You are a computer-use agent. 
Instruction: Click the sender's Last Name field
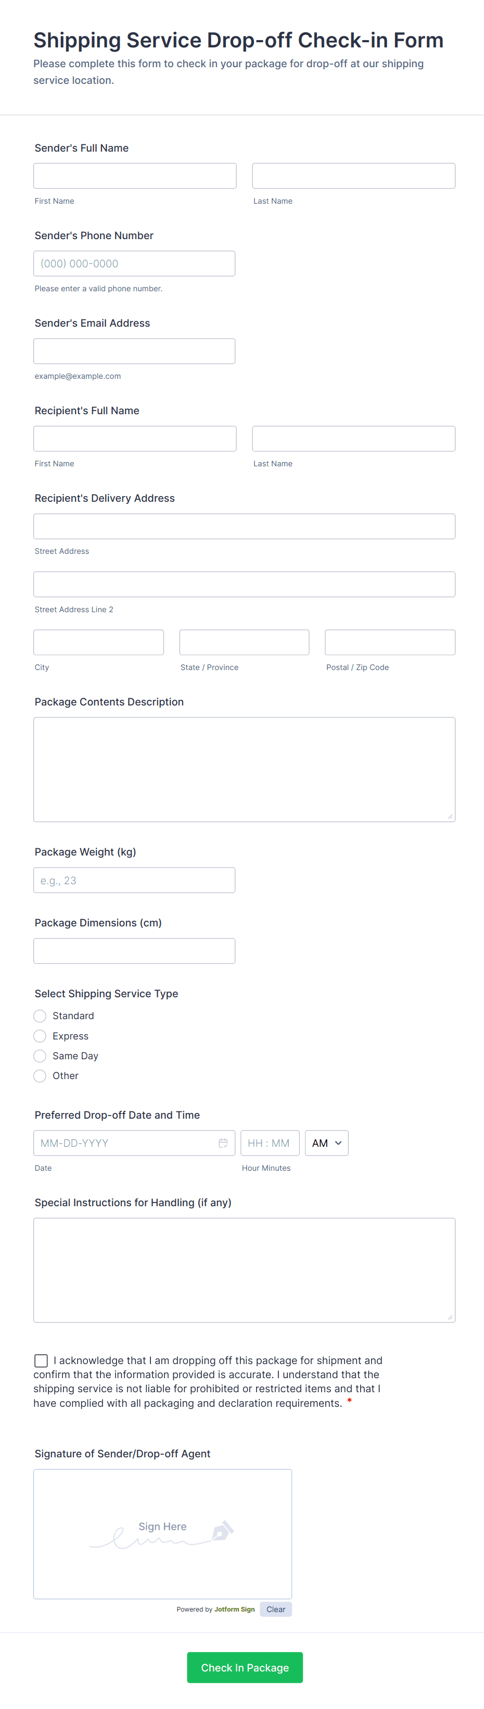coord(353,176)
